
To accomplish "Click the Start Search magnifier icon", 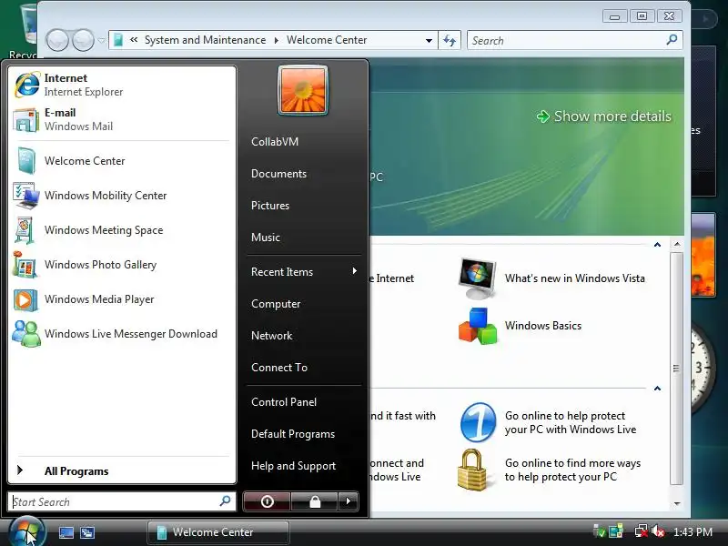I will [x=225, y=501].
